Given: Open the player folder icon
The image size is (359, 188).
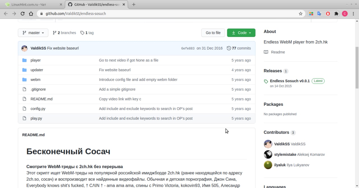Looking at the screenshot, I should [24, 60].
